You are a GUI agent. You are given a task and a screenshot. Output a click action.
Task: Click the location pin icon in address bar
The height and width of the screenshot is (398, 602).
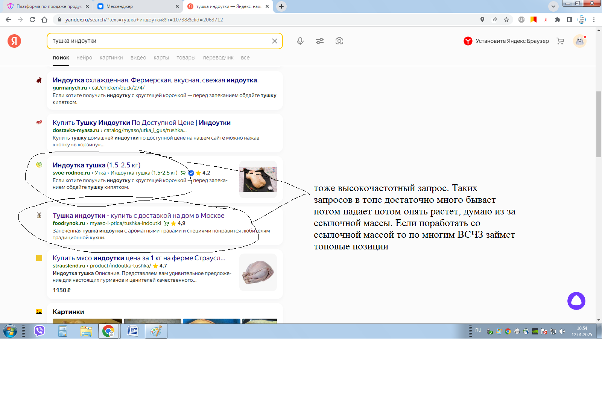(x=482, y=20)
